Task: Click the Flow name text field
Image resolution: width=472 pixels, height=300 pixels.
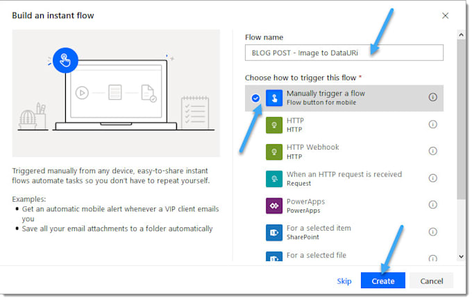Action: coord(344,53)
